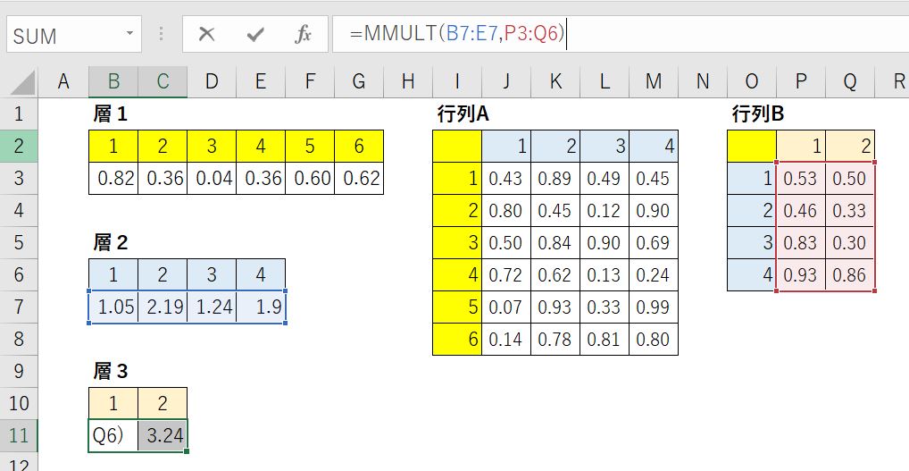Click the 層 1 title cell
The image size is (909, 471).
click(x=113, y=114)
